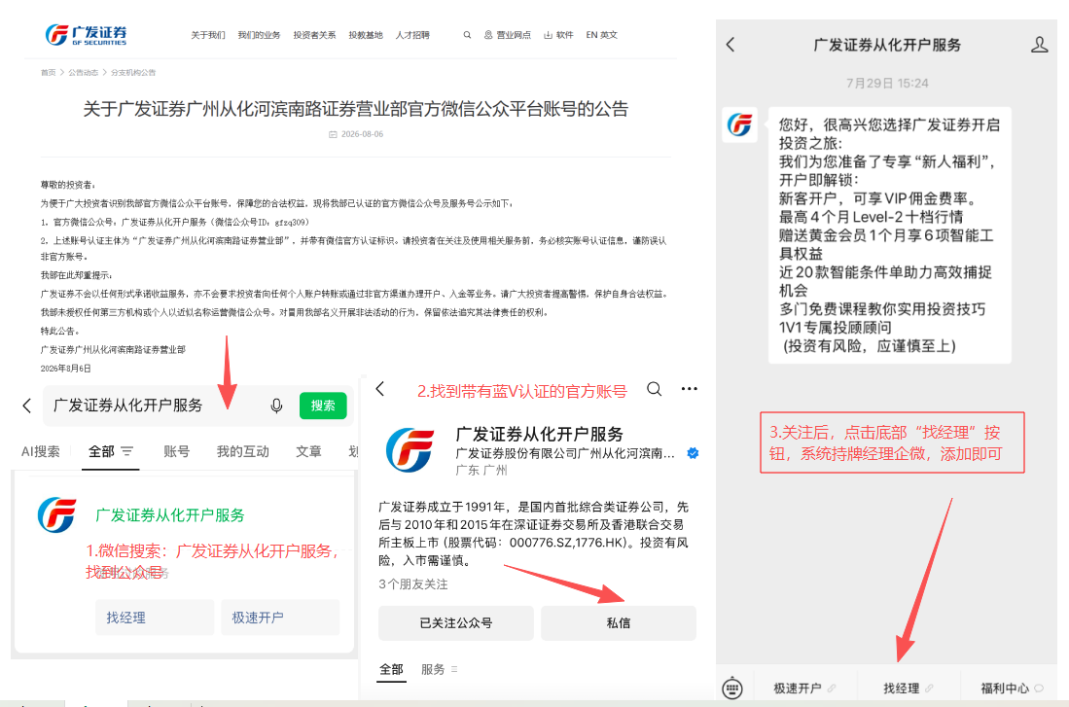1069x707 pixels.
Task: Open 极速开户 menu in chat bottom bar
Action: tap(804, 689)
